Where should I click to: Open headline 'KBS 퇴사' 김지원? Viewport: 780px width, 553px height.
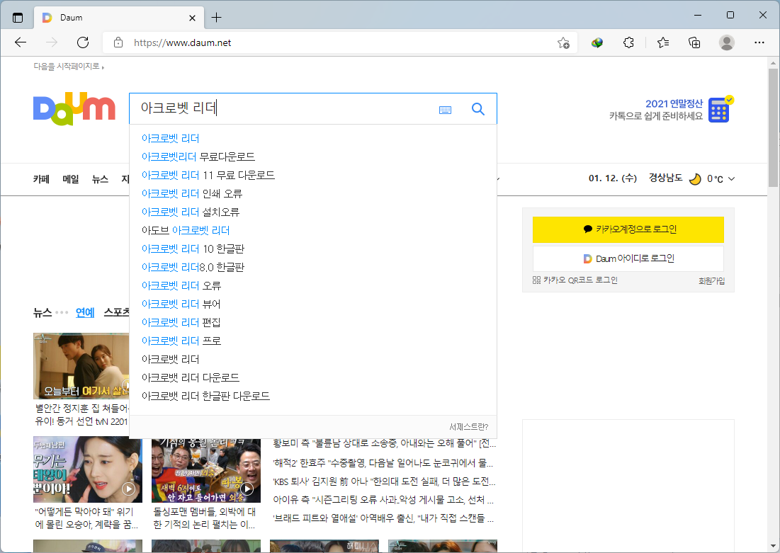point(383,481)
